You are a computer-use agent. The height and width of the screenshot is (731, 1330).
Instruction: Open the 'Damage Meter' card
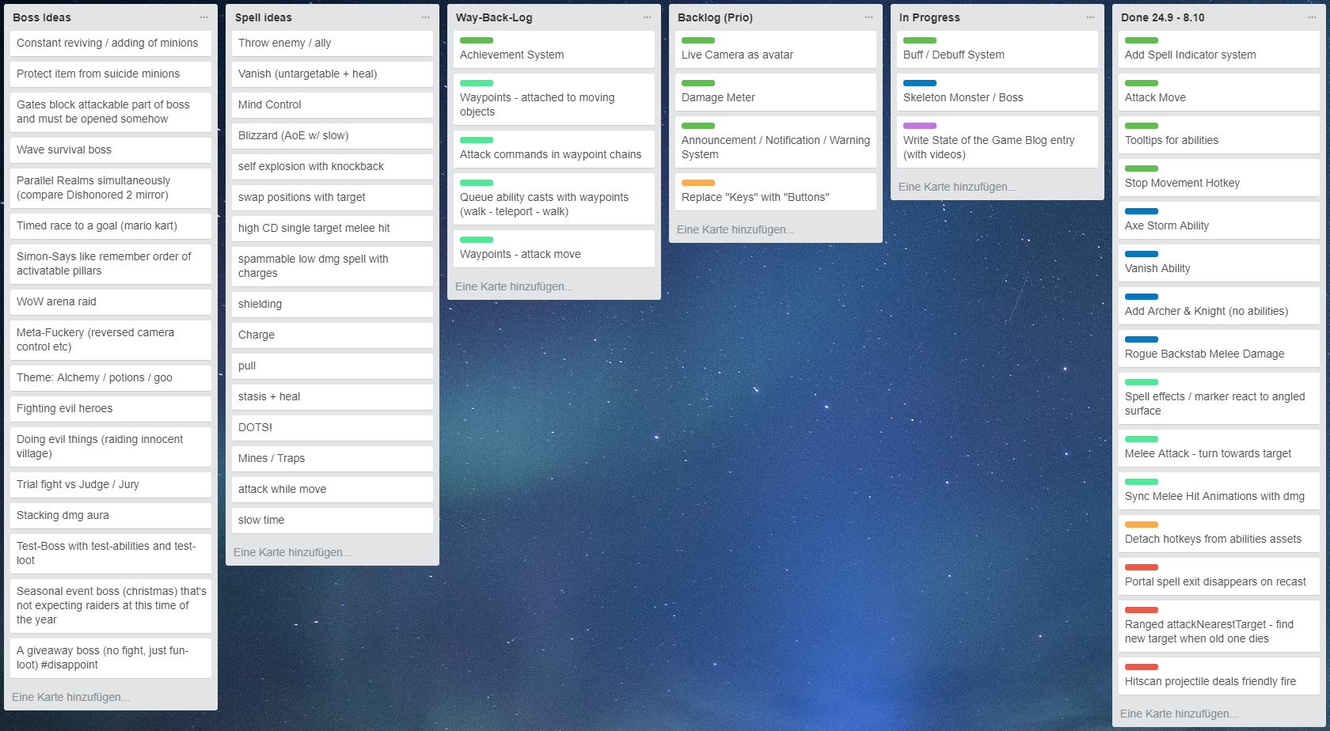coord(776,97)
